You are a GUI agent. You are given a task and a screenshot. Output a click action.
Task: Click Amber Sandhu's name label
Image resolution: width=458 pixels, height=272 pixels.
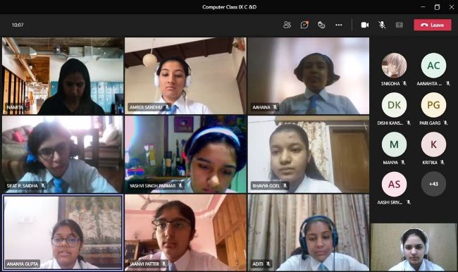[x=145, y=107]
